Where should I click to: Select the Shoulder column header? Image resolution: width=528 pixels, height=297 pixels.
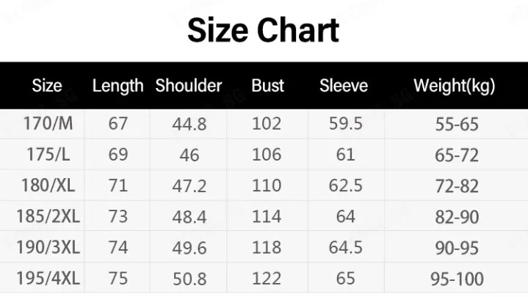pyautogui.click(x=189, y=86)
